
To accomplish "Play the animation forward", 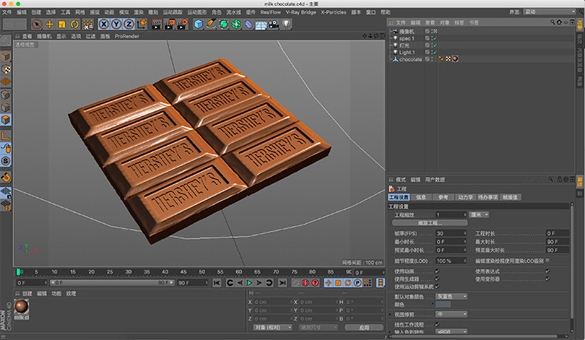I will (x=250, y=283).
